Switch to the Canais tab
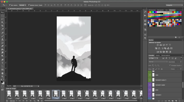Screen dimensions: 184x102 158,55
